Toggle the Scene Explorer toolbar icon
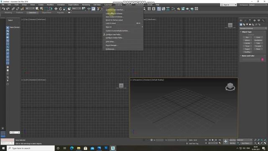268x151 pixels. tap(149, 9)
